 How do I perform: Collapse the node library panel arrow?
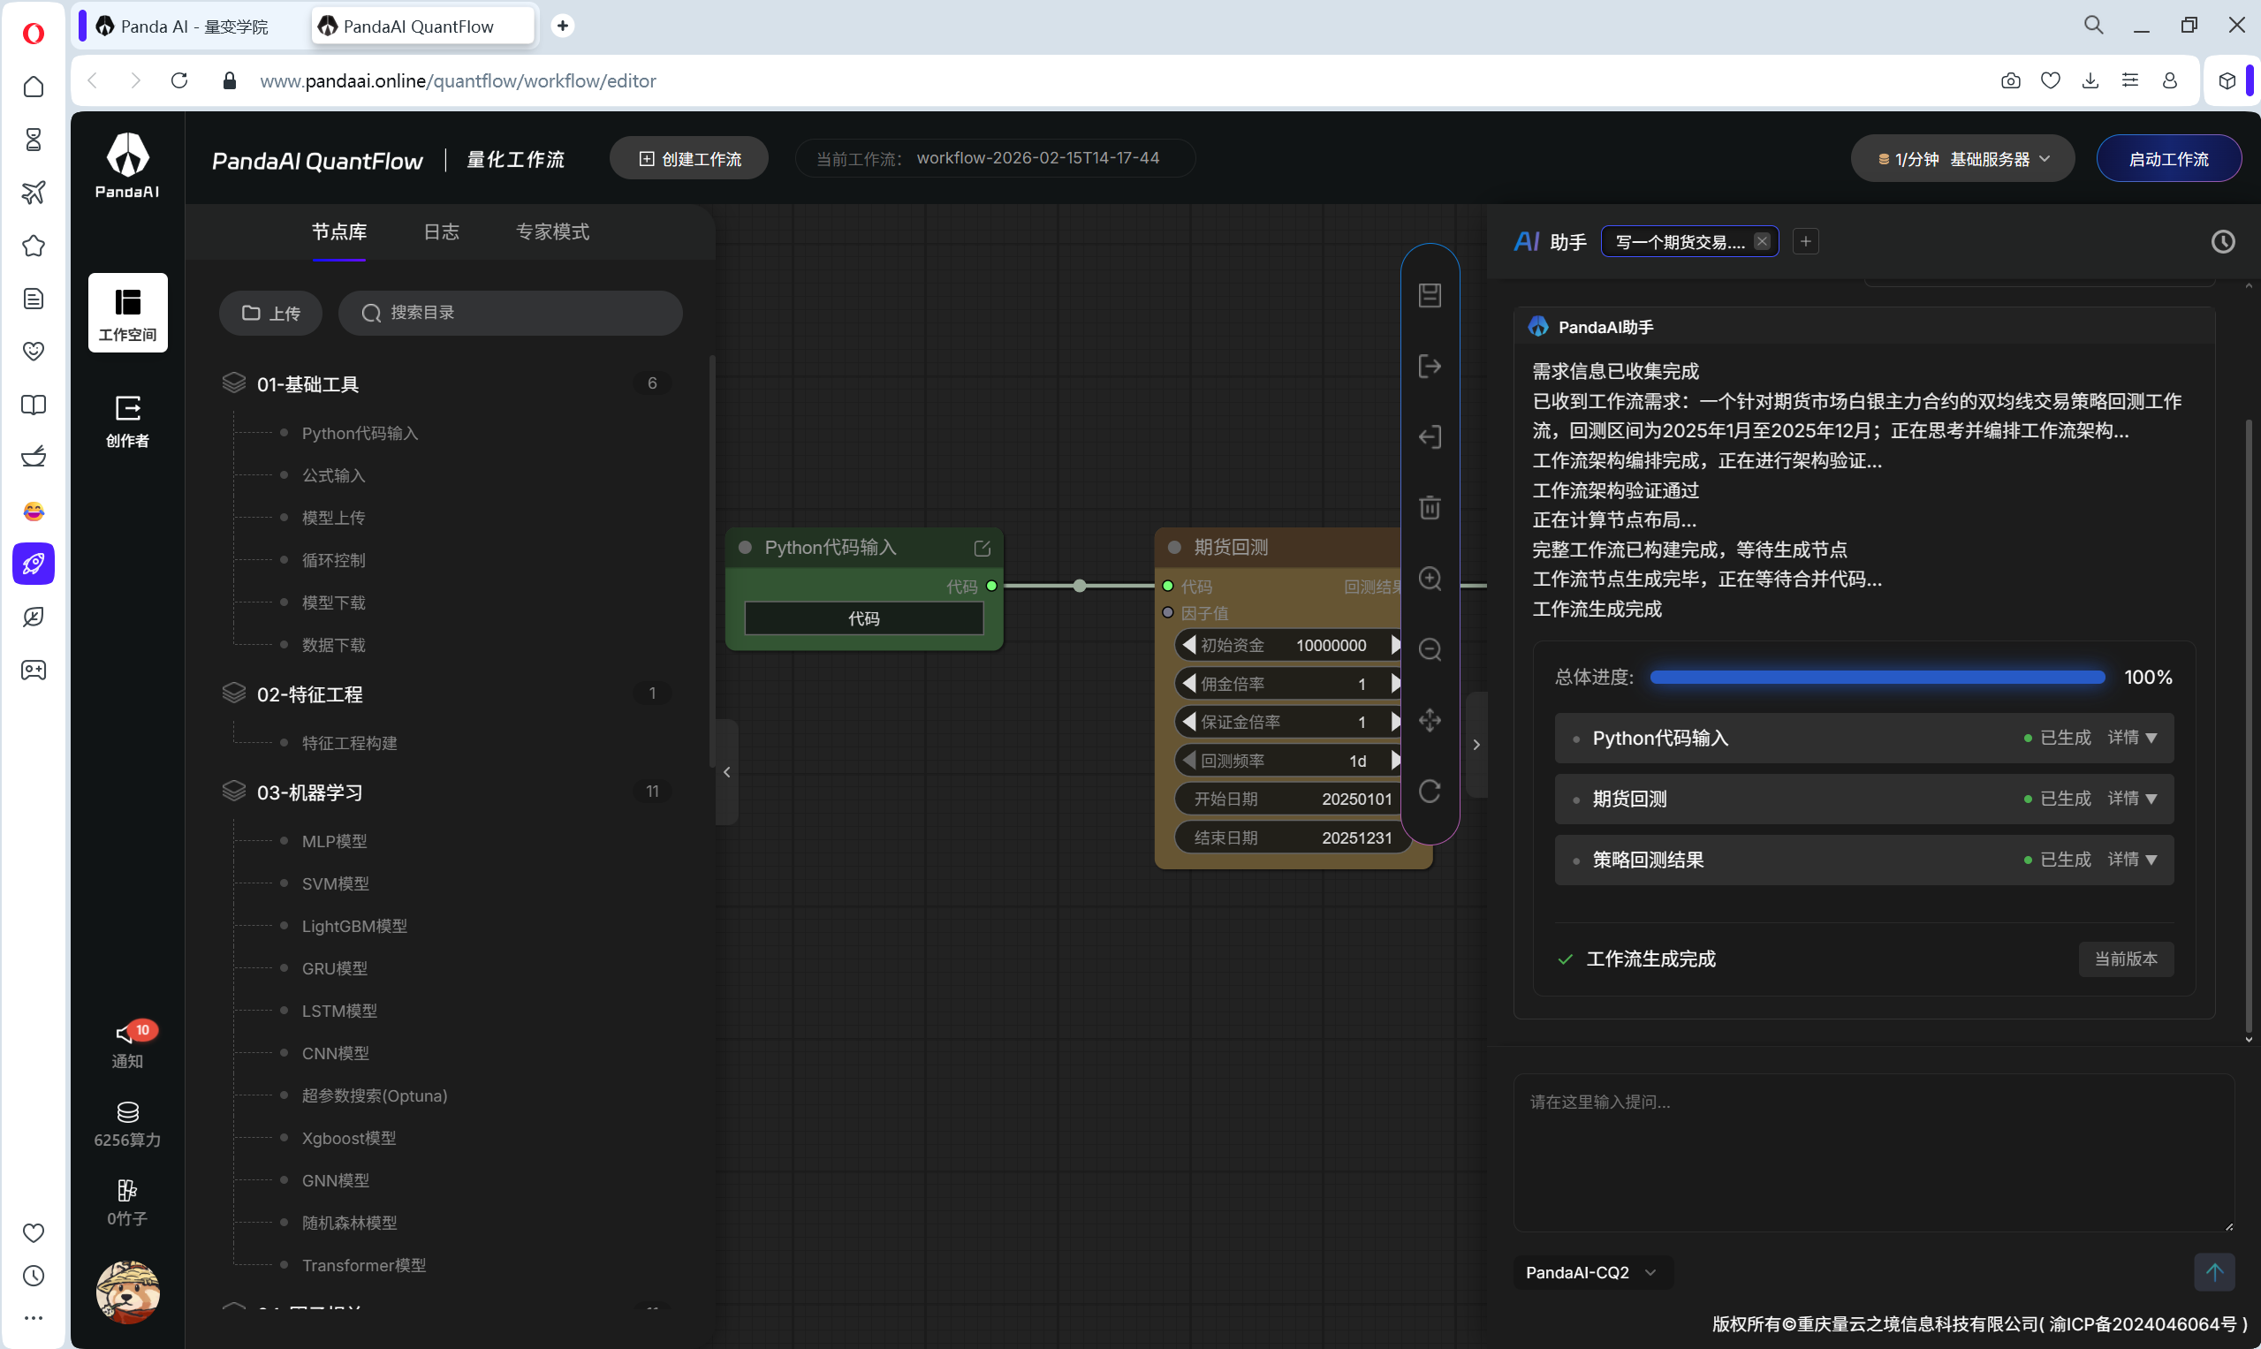(x=726, y=772)
